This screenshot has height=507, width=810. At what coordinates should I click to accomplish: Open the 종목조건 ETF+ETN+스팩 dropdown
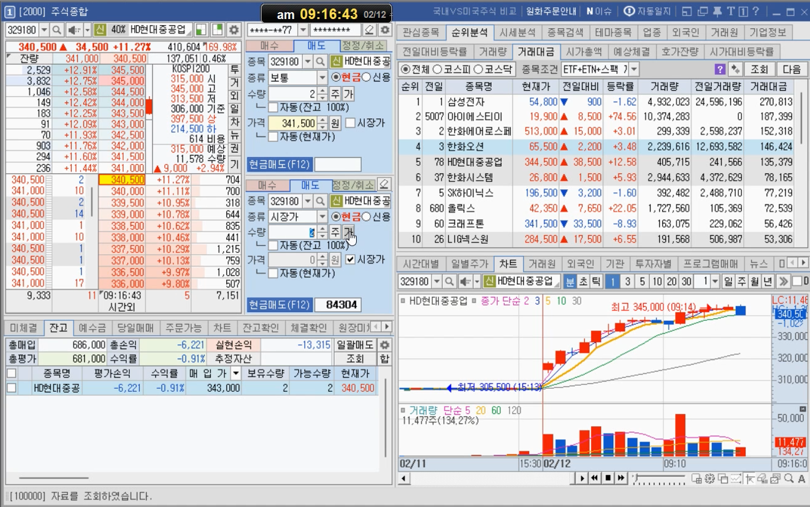click(x=634, y=69)
